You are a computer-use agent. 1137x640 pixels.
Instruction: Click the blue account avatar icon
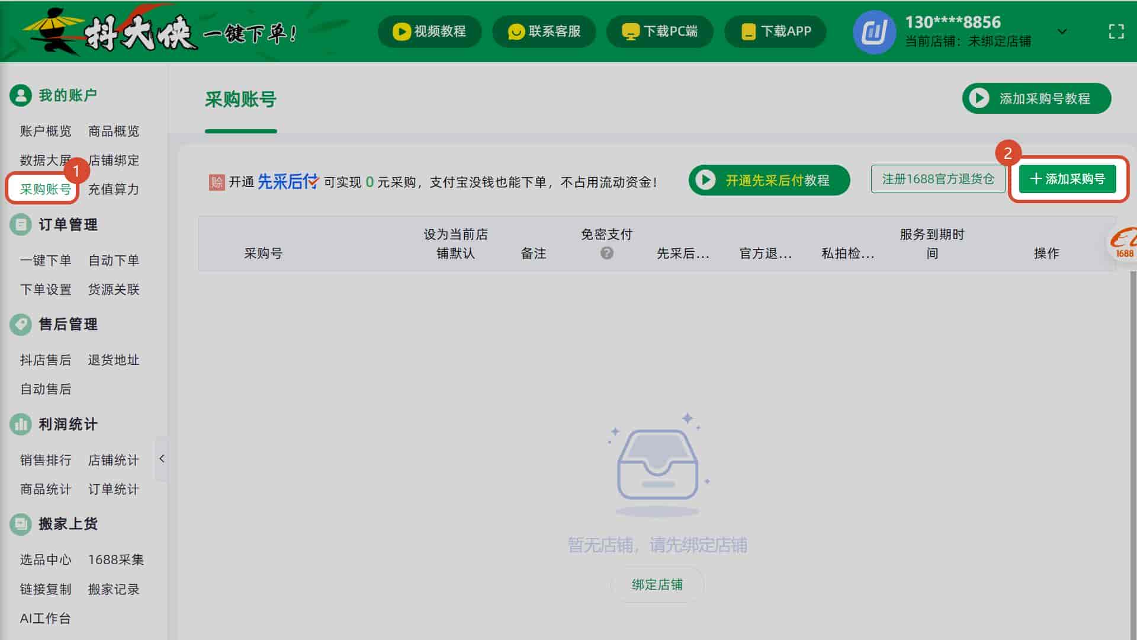[874, 32]
